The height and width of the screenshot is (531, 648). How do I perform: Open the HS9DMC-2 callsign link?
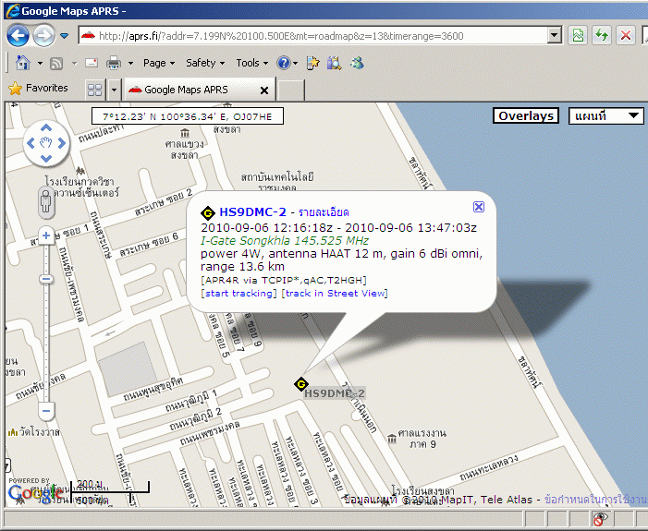coord(252,212)
